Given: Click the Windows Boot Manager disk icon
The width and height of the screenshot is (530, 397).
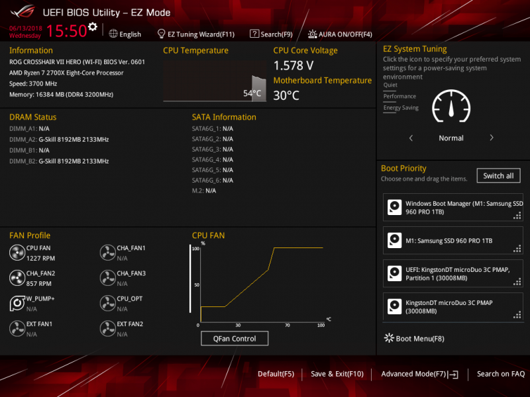Looking at the screenshot, I should [x=394, y=207].
